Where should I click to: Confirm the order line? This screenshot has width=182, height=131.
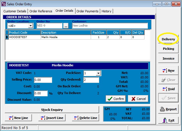116,99
